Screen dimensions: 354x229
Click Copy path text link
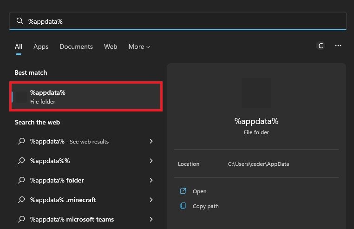pos(205,206)
